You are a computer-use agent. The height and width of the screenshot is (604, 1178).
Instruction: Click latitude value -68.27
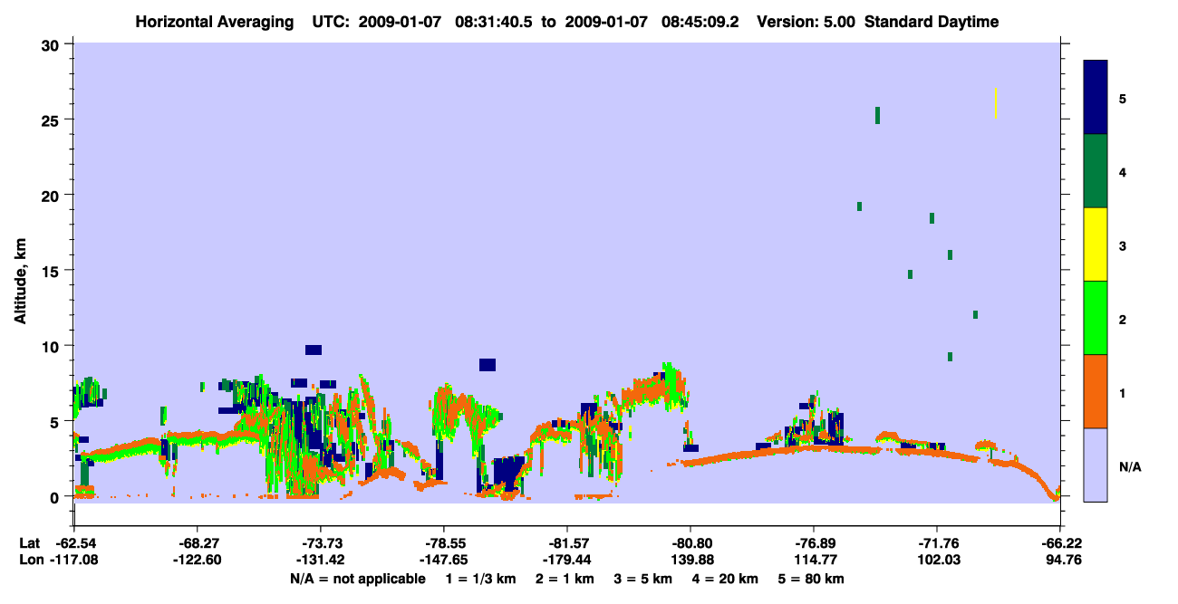tap(197, 543)
